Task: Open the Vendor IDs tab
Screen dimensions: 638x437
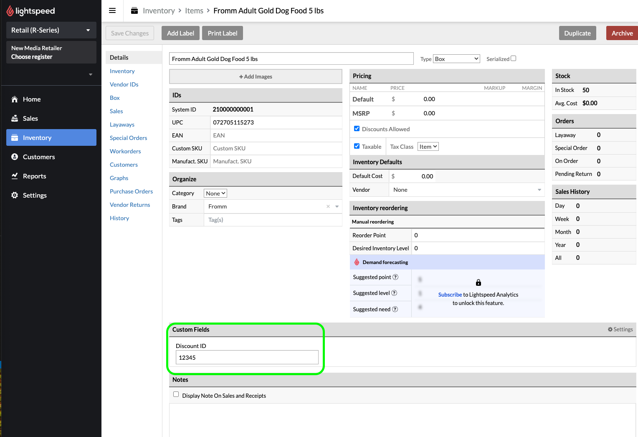Action: click(124, 84)
